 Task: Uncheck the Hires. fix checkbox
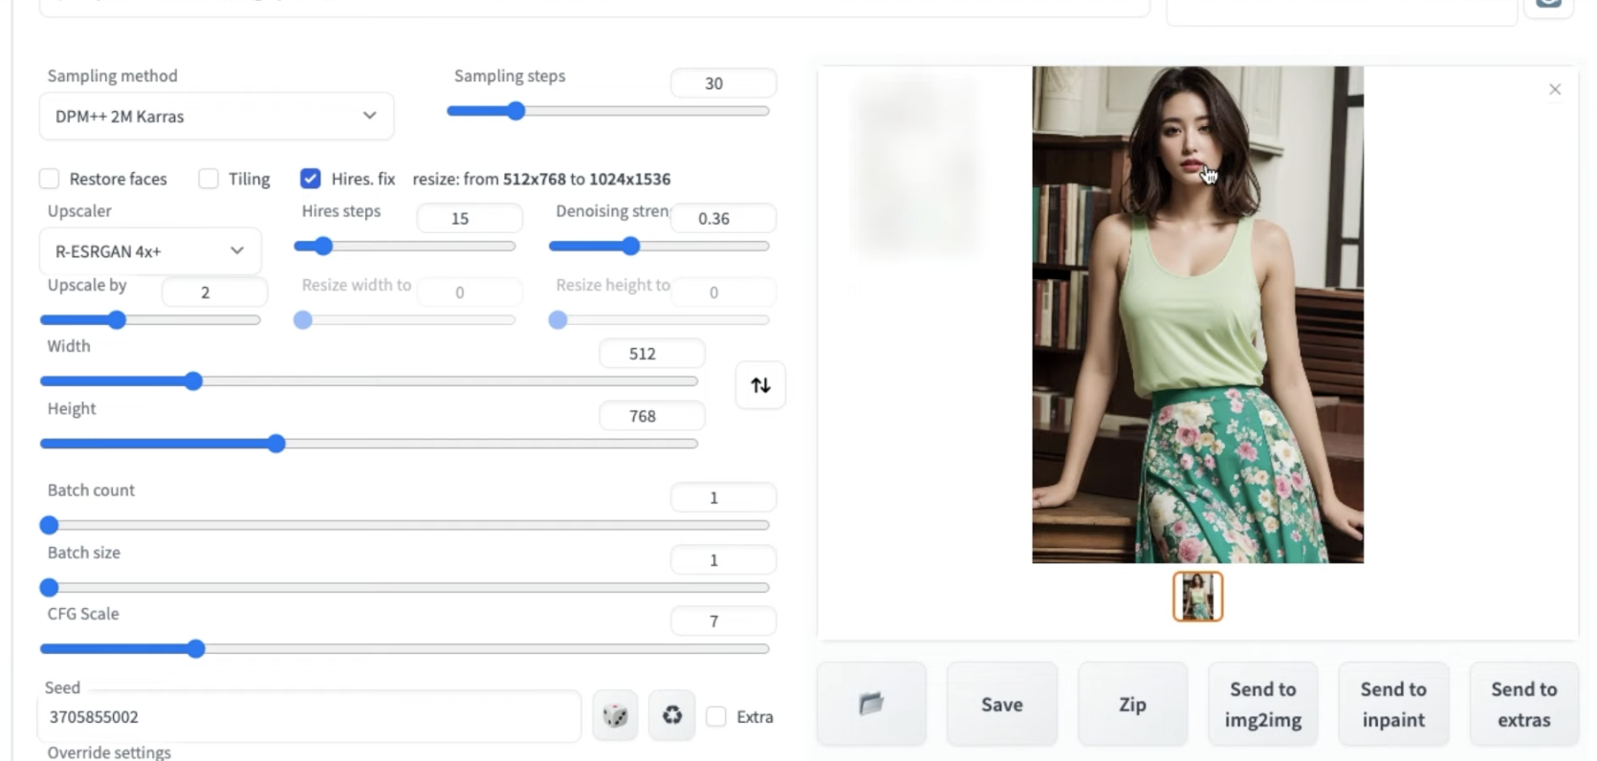310,179
